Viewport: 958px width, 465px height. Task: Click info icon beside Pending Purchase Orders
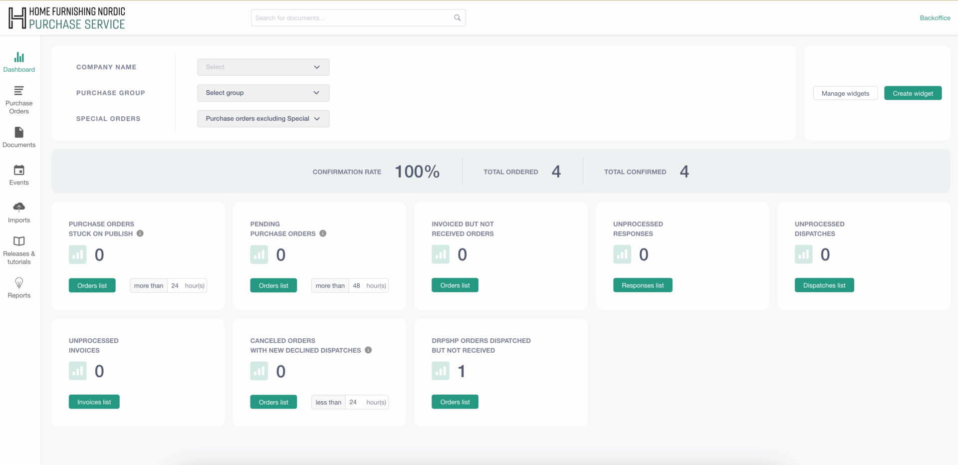(x=323, y=233)
